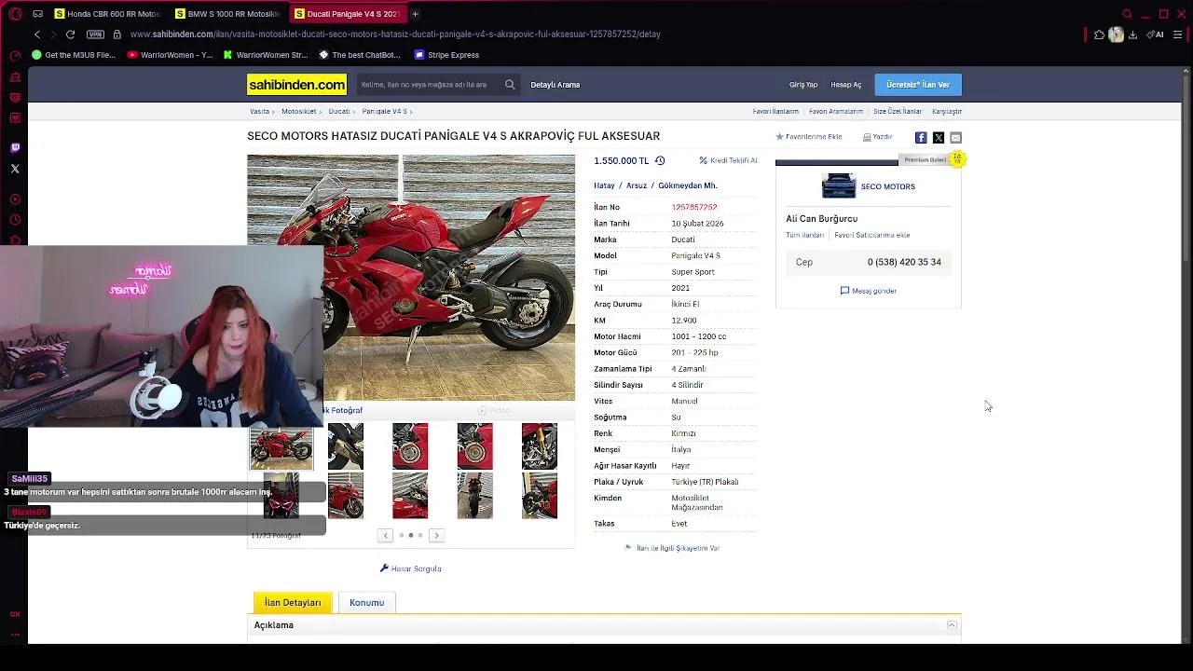Open Favori Aramalarım
This screenshot has height=671, width=1193.
836,111
